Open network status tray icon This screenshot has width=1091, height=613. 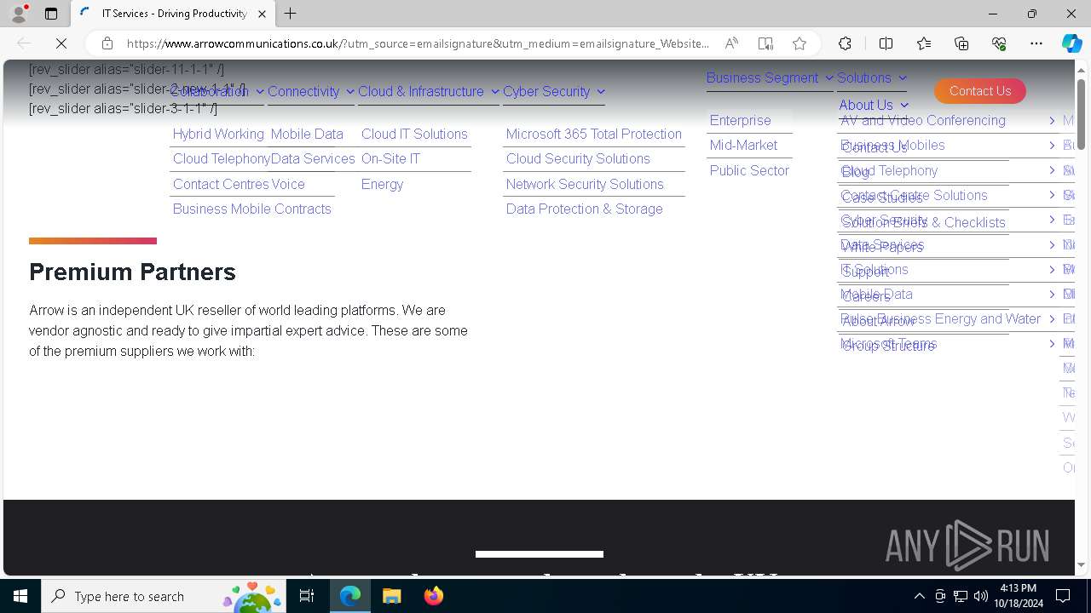[961, 596]
